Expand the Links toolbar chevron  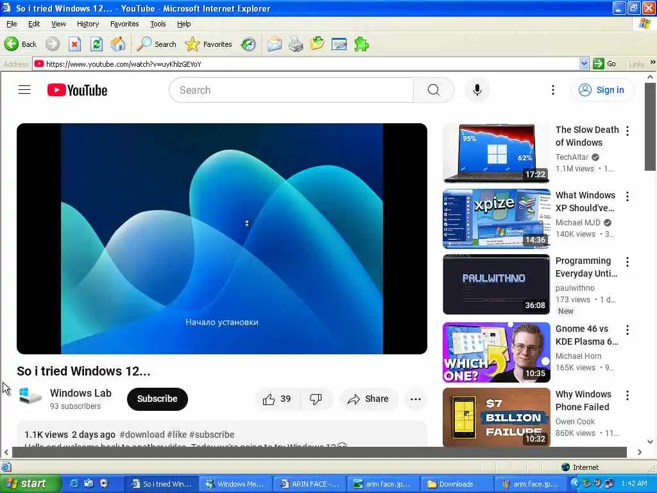653,62
